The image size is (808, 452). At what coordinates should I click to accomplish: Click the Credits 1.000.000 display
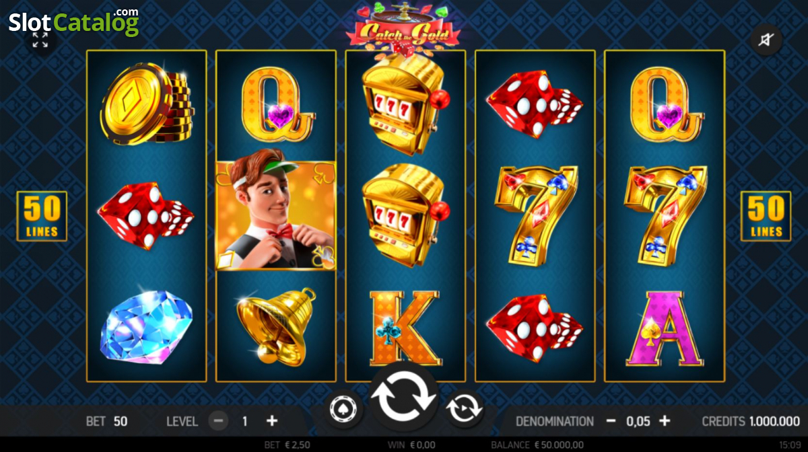(751, 421)
